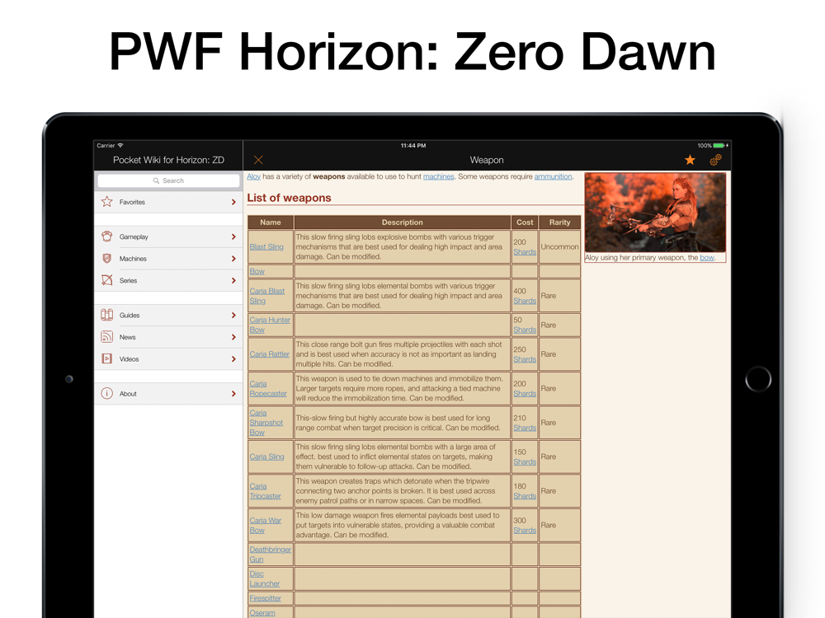Viewport: 825px width, 618px height.
Task: Expand Favorites with its chevron
Action: tap(233, 202)
